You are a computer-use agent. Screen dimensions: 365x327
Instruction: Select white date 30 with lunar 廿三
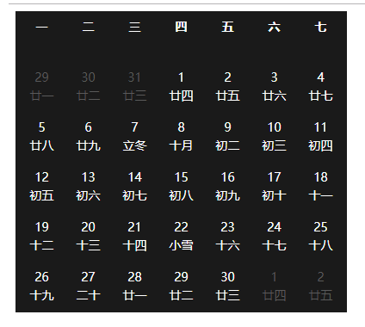(x=227, y=287)
